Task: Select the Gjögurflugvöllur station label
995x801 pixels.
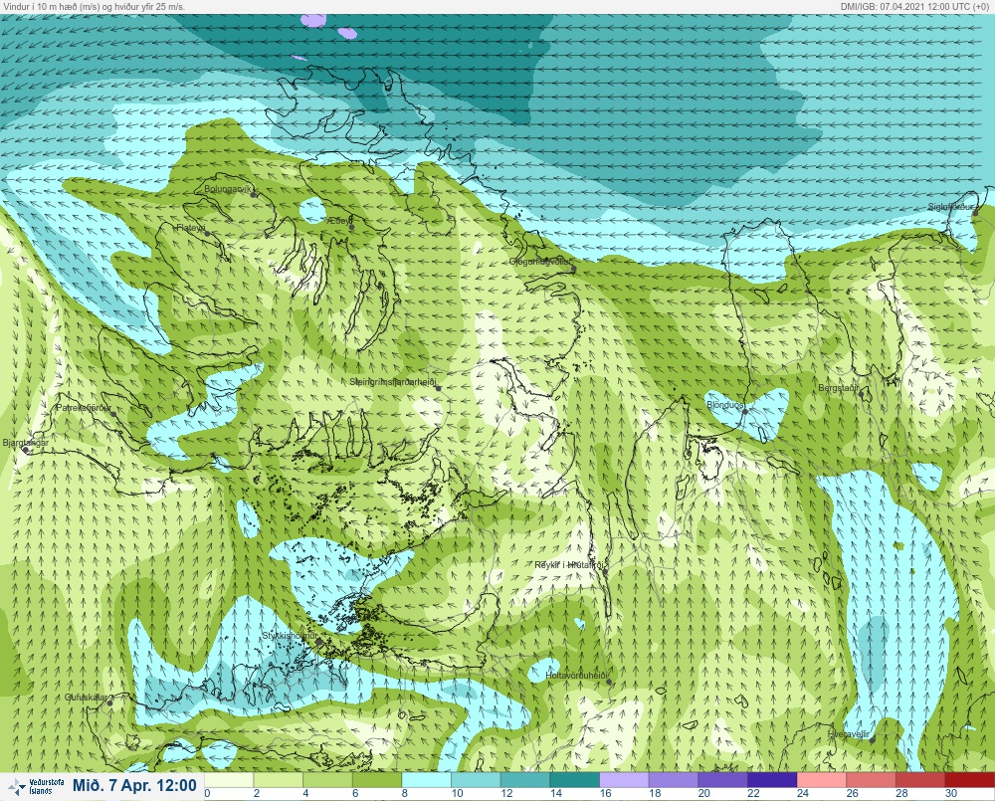Action: click(x=540, y=262)
